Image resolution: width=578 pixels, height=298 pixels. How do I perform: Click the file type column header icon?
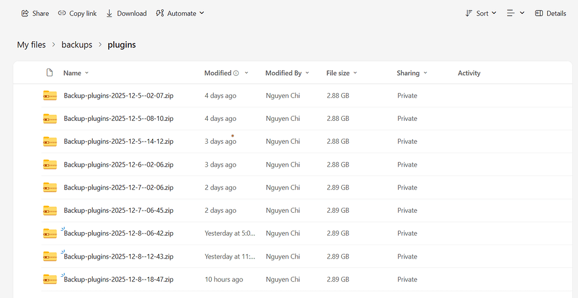49,72
